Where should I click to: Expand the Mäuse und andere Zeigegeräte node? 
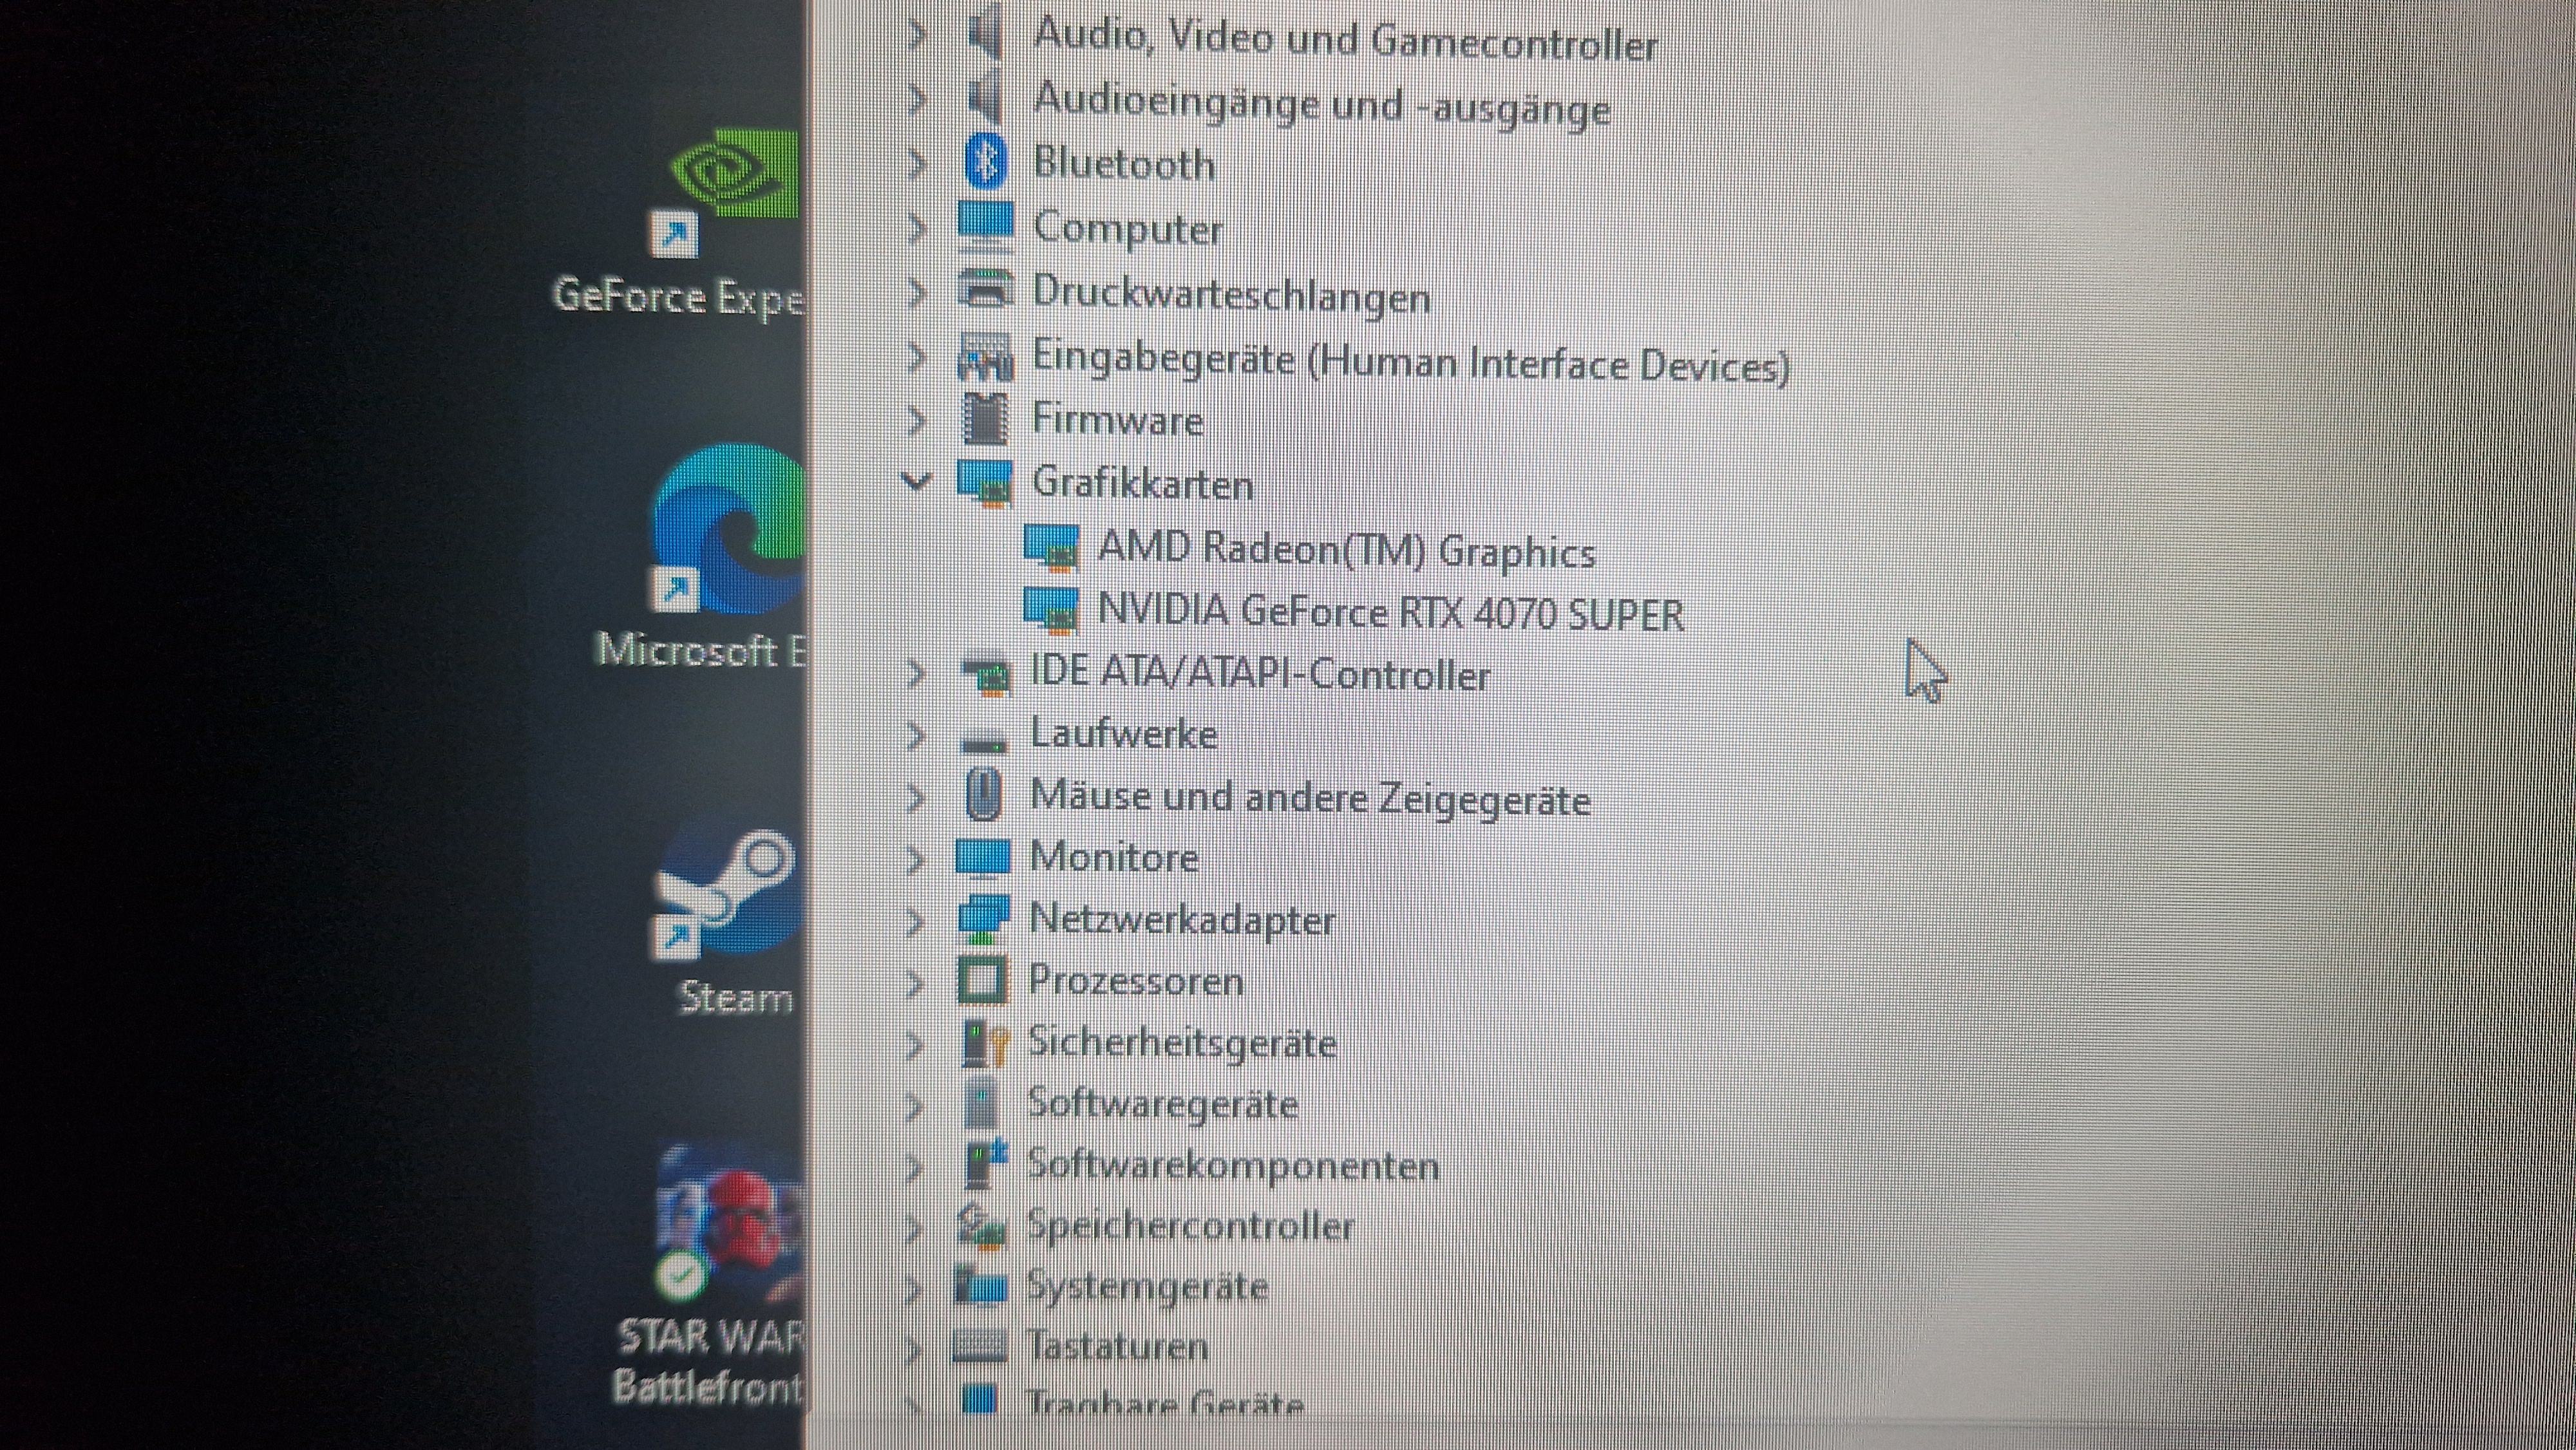point(914,797)
